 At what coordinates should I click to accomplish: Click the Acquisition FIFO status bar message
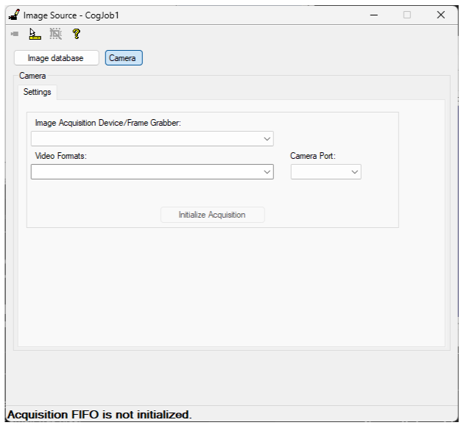(99, 415)
